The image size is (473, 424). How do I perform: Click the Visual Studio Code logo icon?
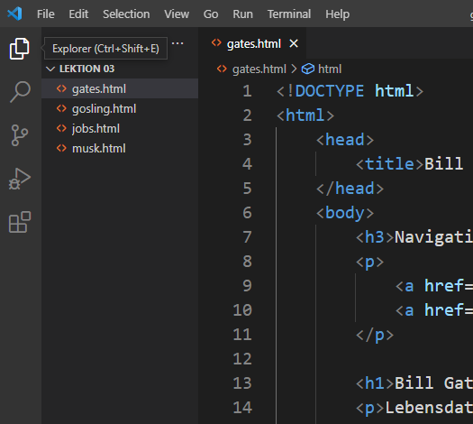14,14
